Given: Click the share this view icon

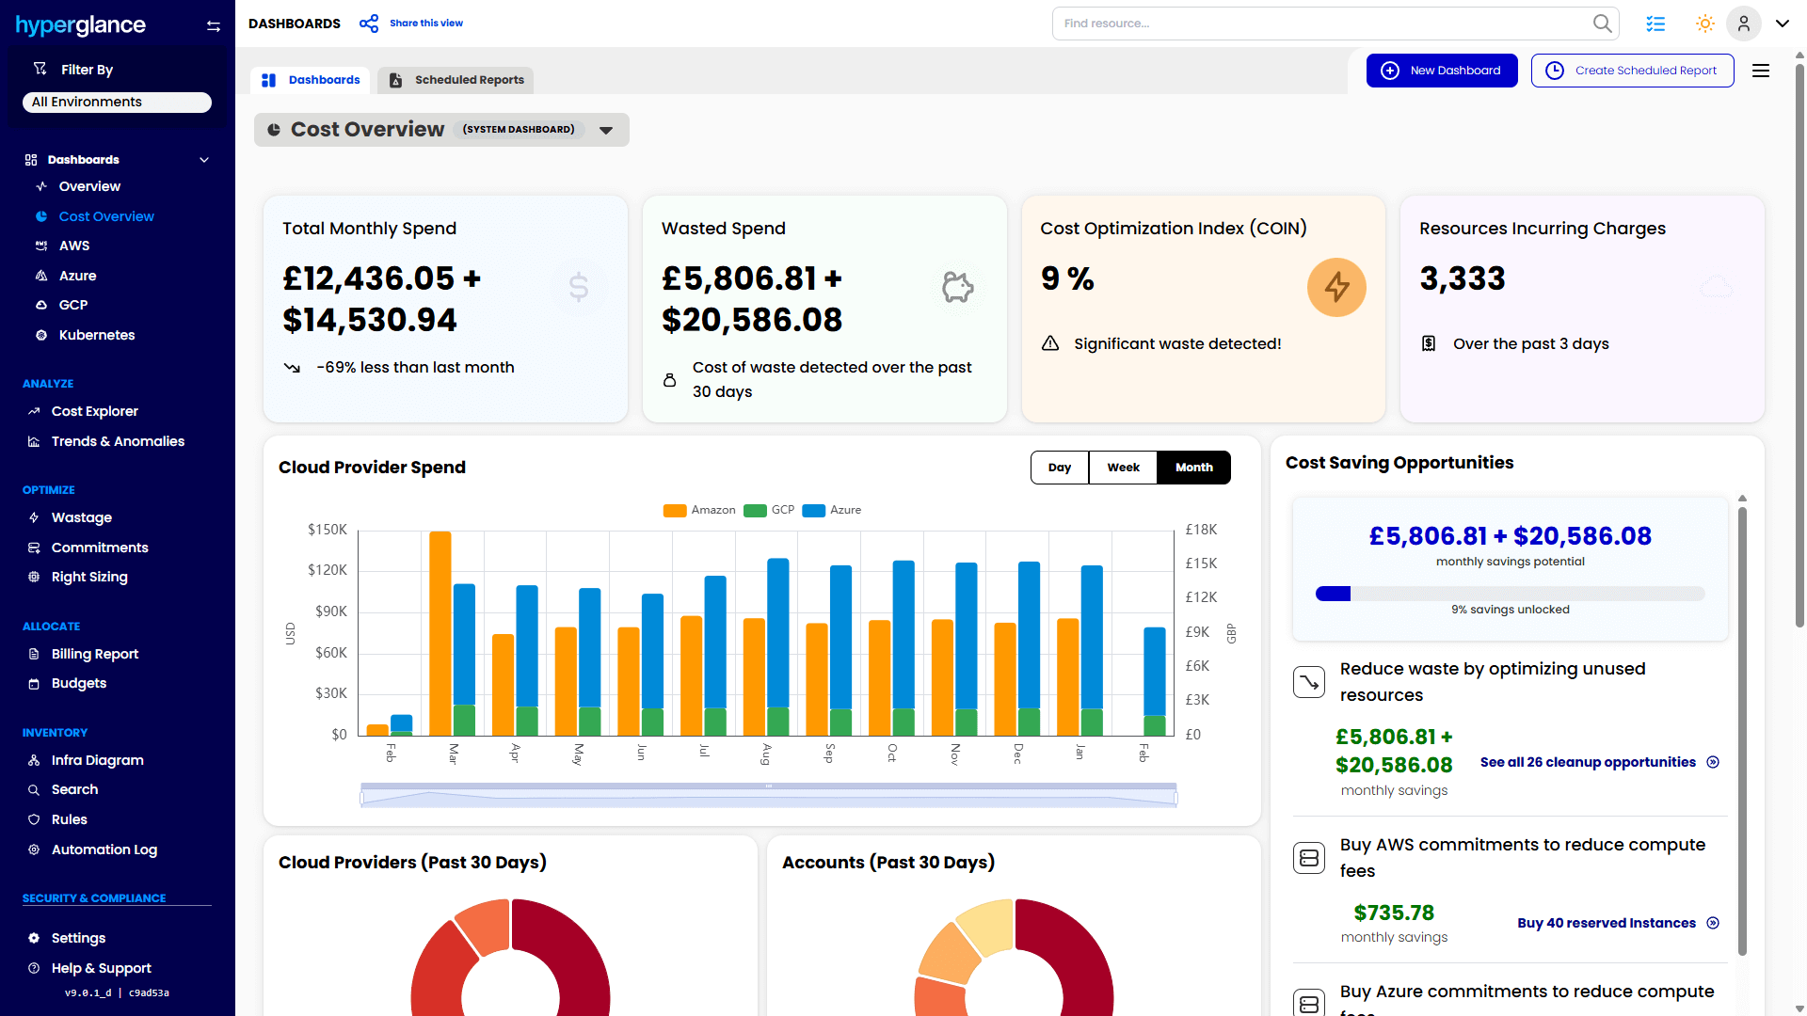Looking at the screenshot, I should coord(369,24).
